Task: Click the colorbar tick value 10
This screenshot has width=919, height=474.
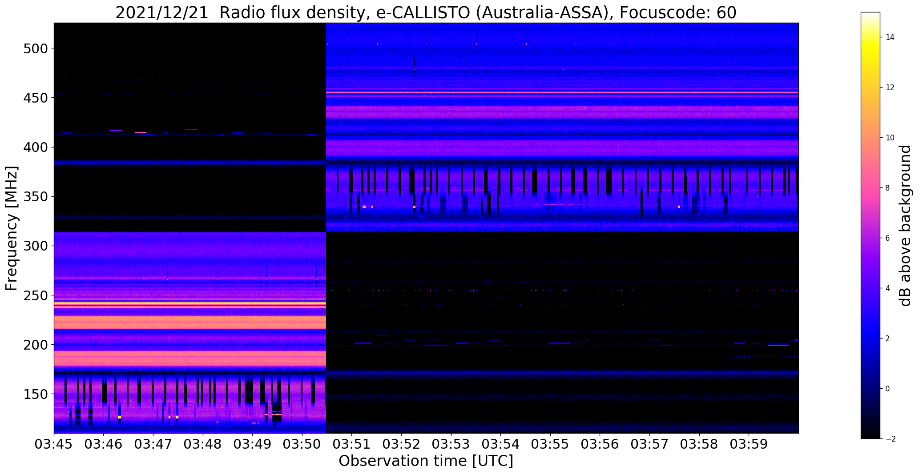Action: 890,138
